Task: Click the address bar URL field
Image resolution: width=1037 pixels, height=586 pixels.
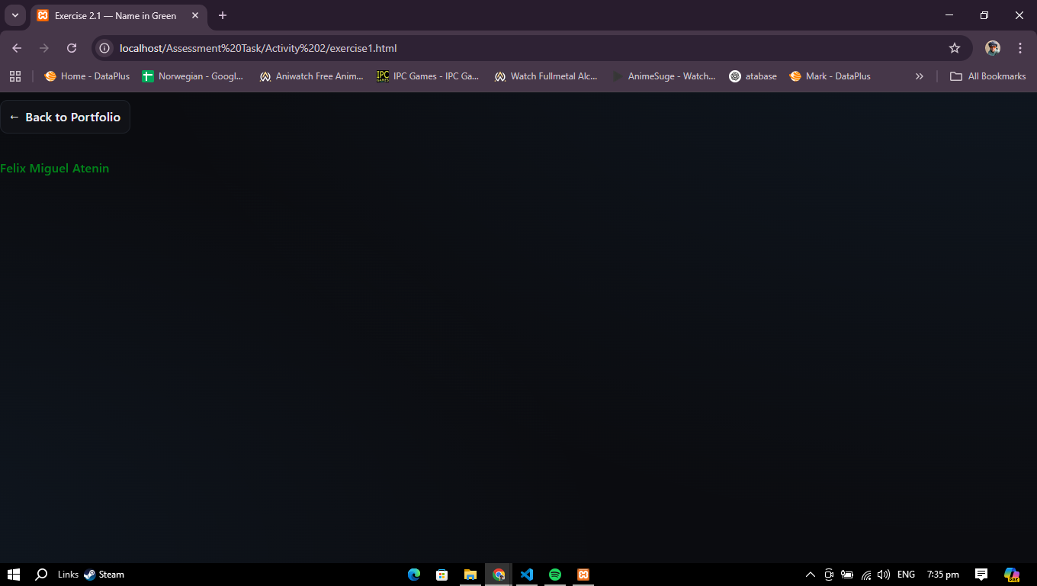Action: pos(518,48)
